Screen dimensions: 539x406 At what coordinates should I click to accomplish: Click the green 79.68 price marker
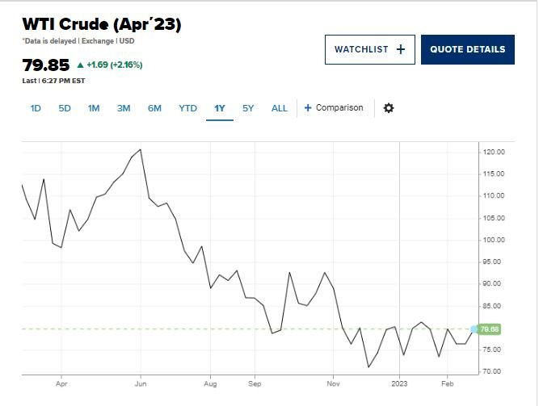coord(489,329)
